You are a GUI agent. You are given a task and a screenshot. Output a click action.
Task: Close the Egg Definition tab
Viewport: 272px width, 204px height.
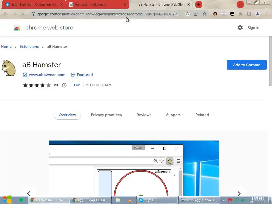[62, 5]
